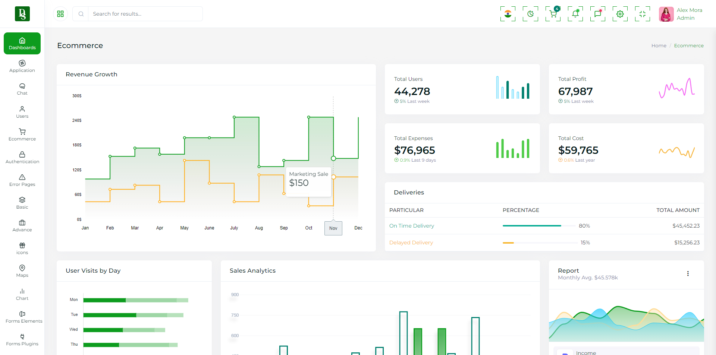Click the Tue bar in User Visits

pos(134,315)
